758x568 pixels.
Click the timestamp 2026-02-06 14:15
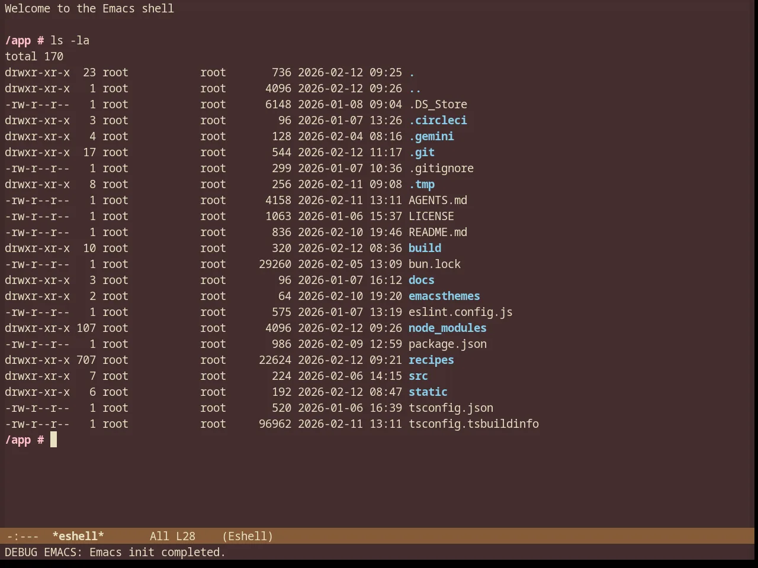coord(350,376)
